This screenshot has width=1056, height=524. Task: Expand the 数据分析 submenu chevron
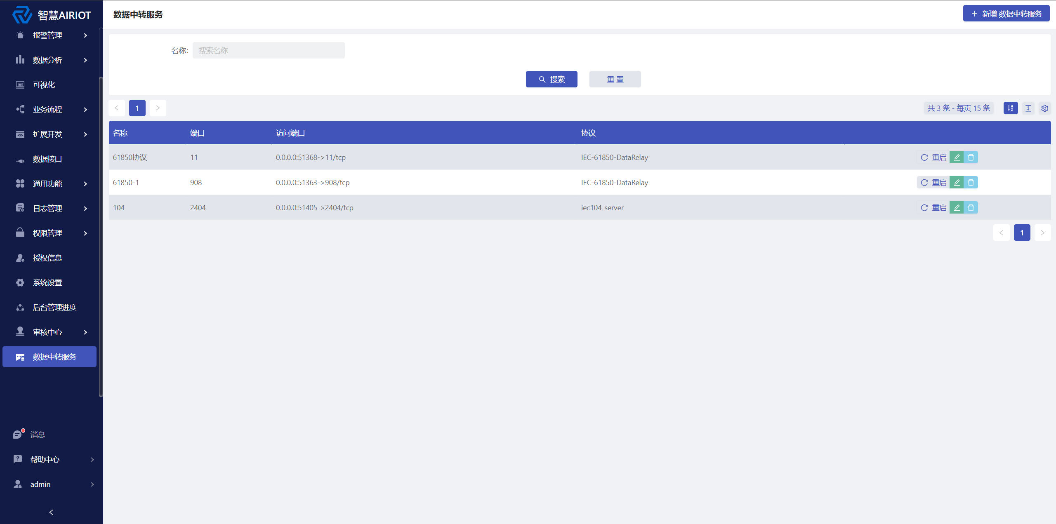[x=85, y=60]
